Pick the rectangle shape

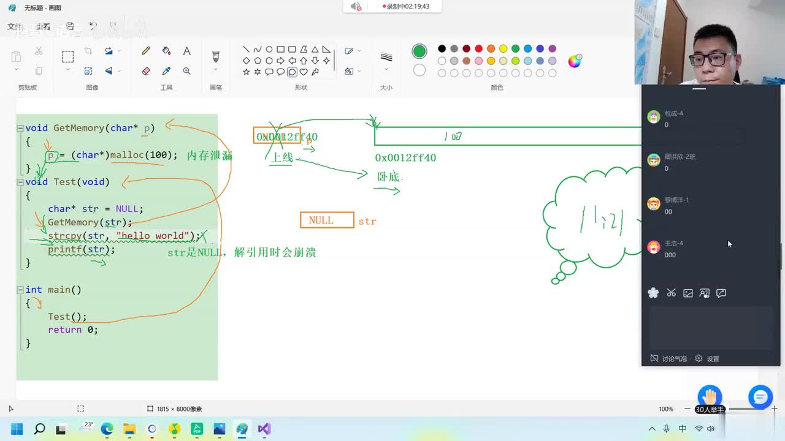pyautogui.click(x=280, y=50)
